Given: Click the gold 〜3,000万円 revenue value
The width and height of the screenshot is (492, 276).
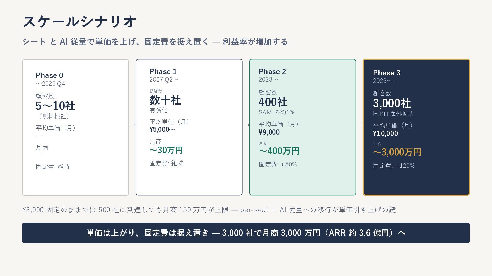Looking at the screenshot, I should pos(397,152).
